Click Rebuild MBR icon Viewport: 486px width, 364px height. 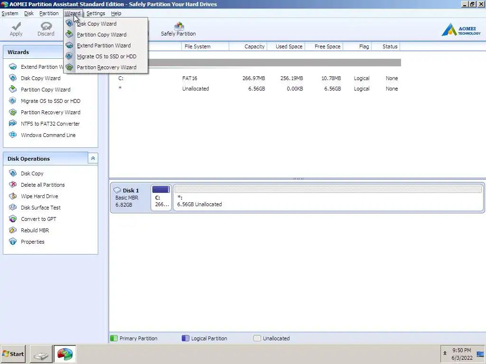(x=13, y=230)
